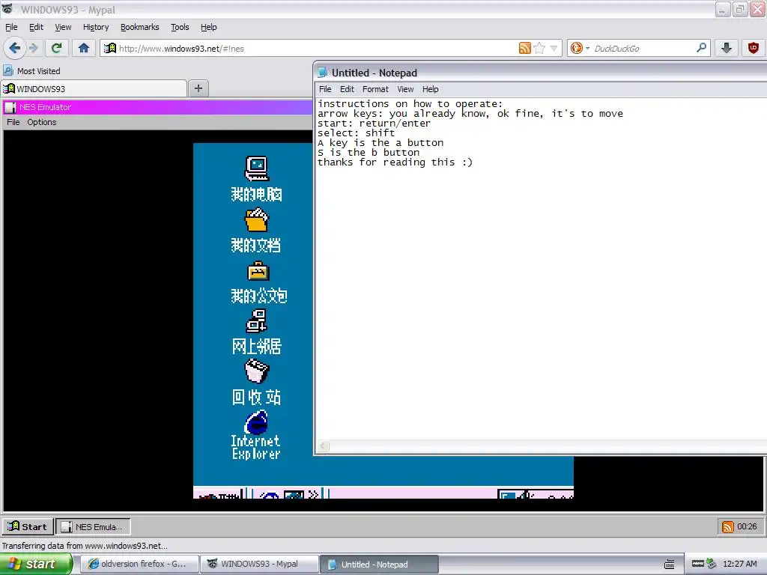Screen dimensions: 767x575
Task: Open the NES Emulator File menu
Action: [x=13, y=122]
